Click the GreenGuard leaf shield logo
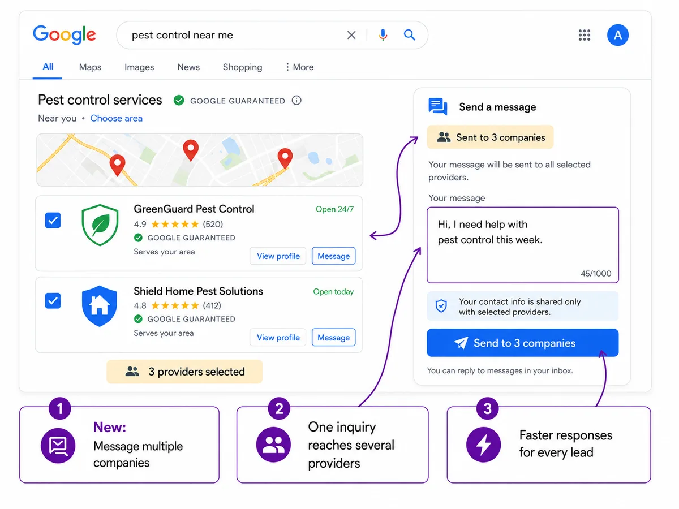This screenshot has width=679, height=509. [x=100, y=225]
